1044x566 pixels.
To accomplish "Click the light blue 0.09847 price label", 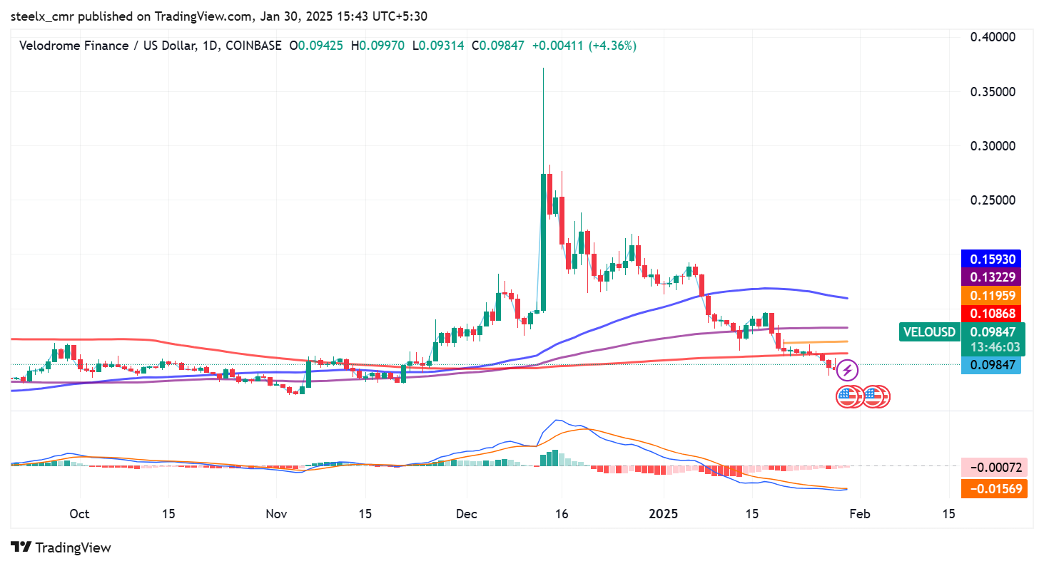I will click(992, 365).
